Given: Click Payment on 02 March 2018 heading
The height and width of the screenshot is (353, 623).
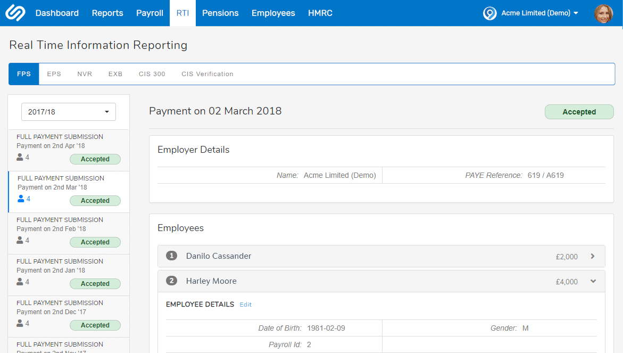Looking at the screenshot, I should (215, 111).
